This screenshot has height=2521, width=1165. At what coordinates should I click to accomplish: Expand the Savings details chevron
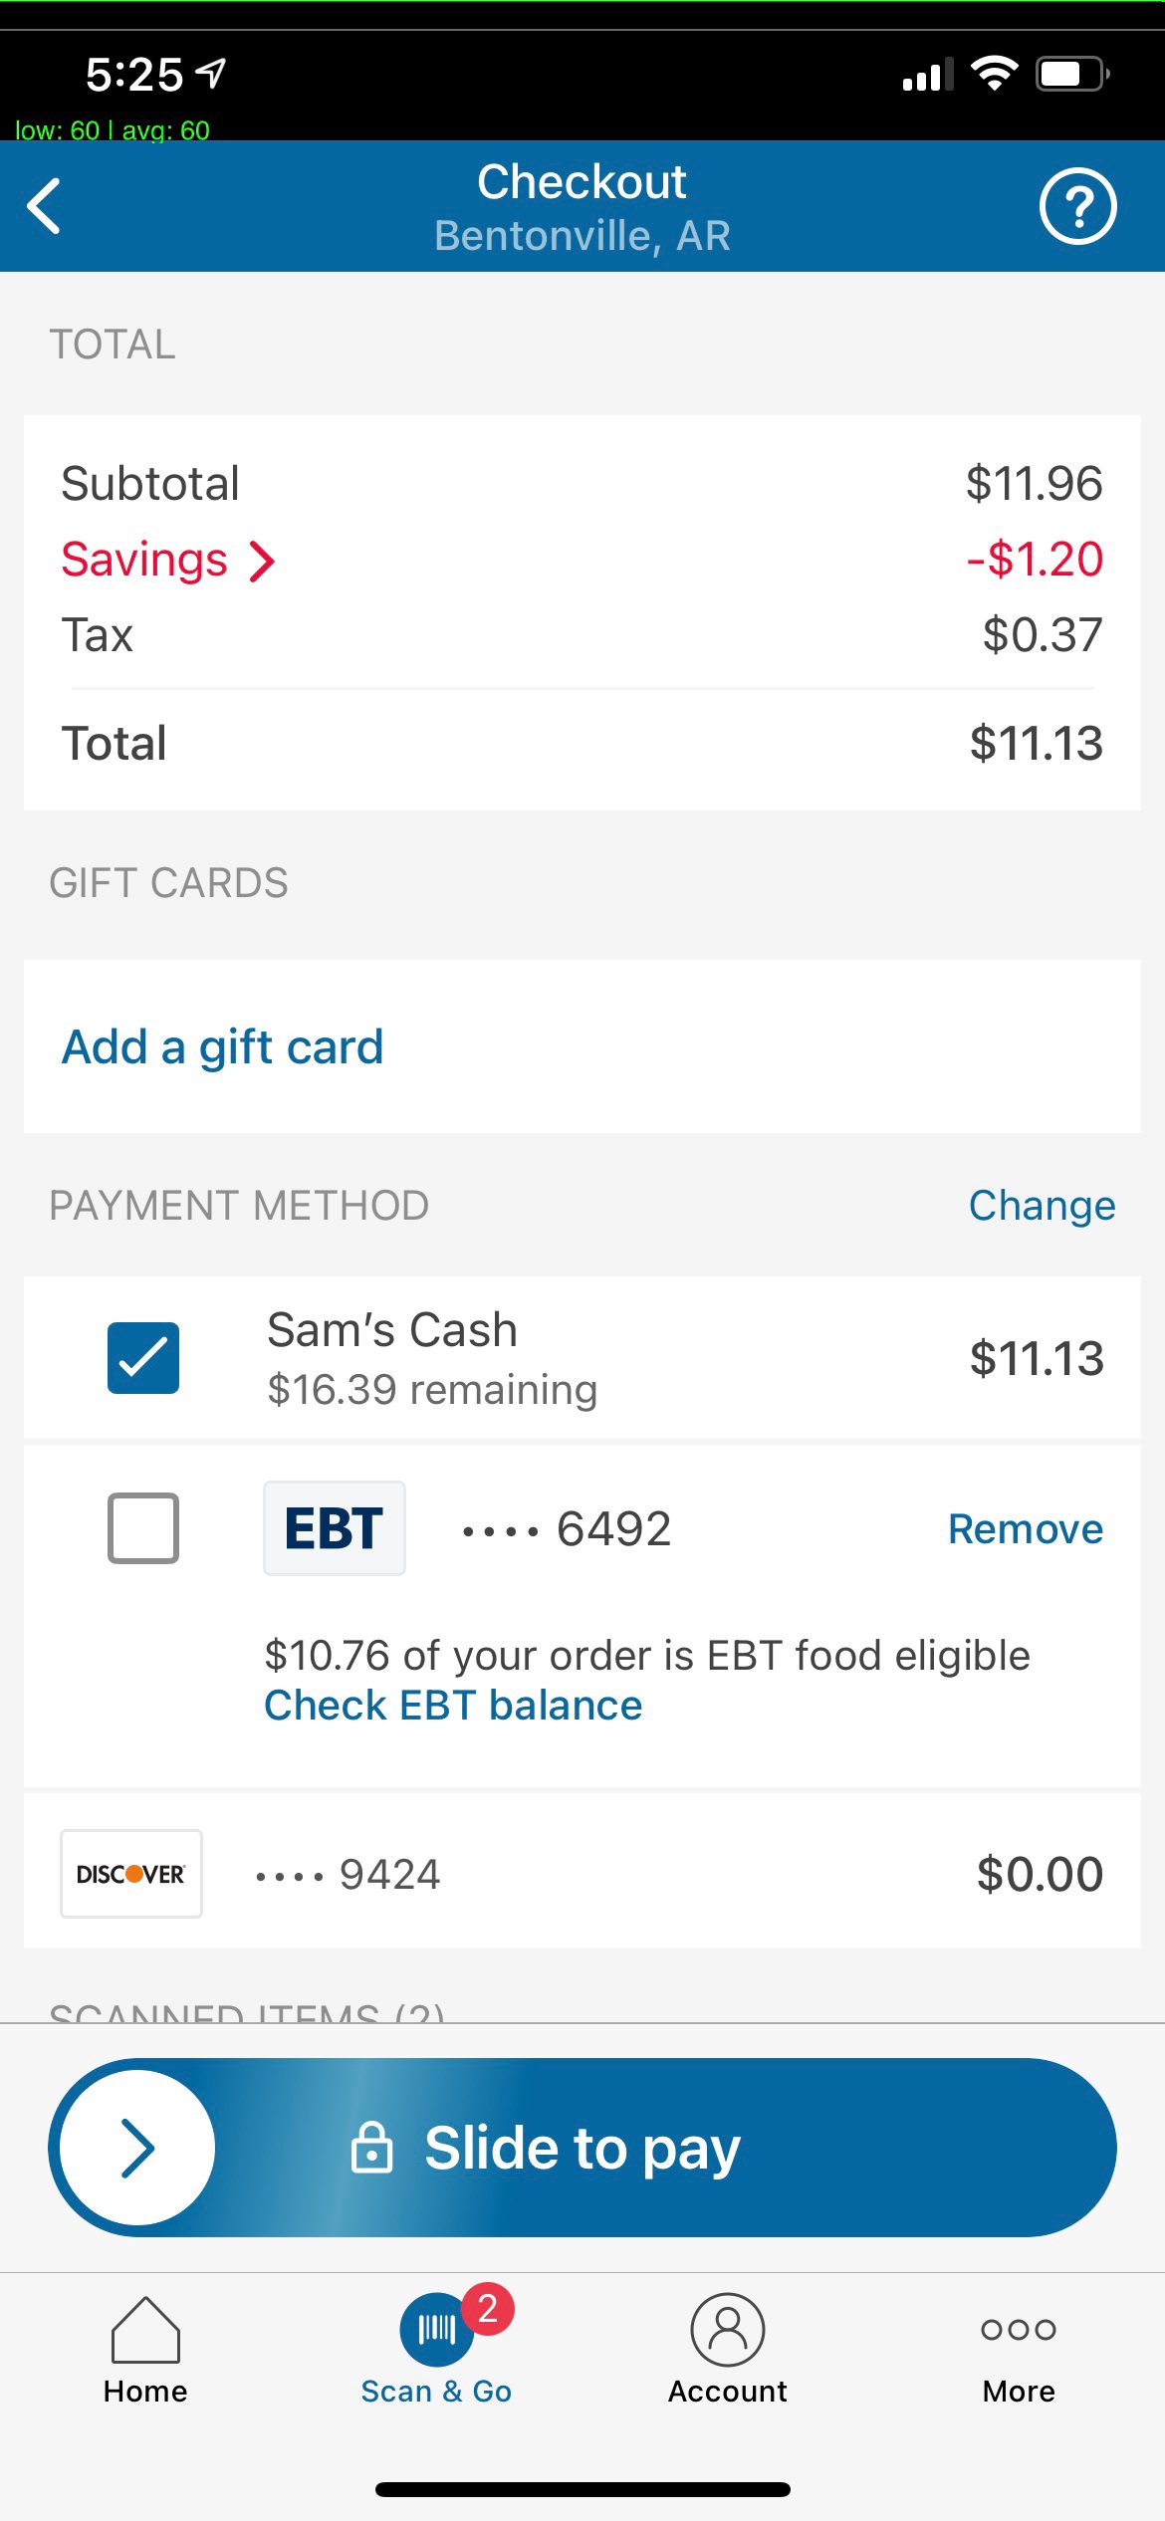coord(262,561)
